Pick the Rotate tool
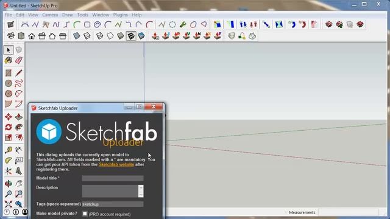390x219 pixels. 9,127
